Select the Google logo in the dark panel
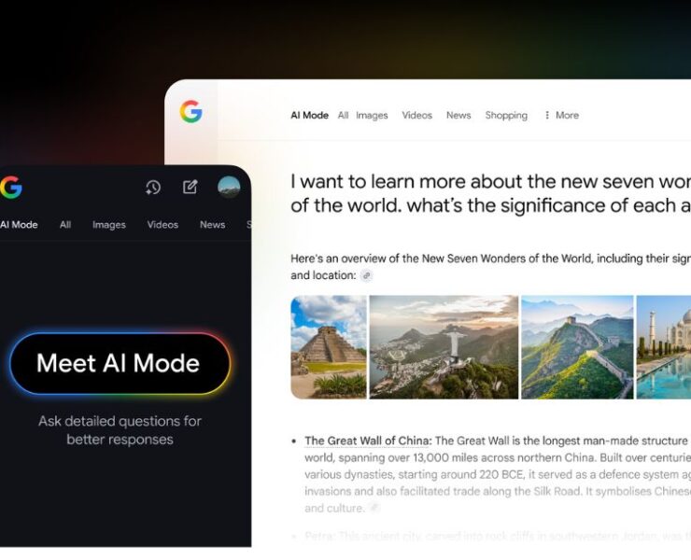Viewport: 691px width, 560px height. 11,188
